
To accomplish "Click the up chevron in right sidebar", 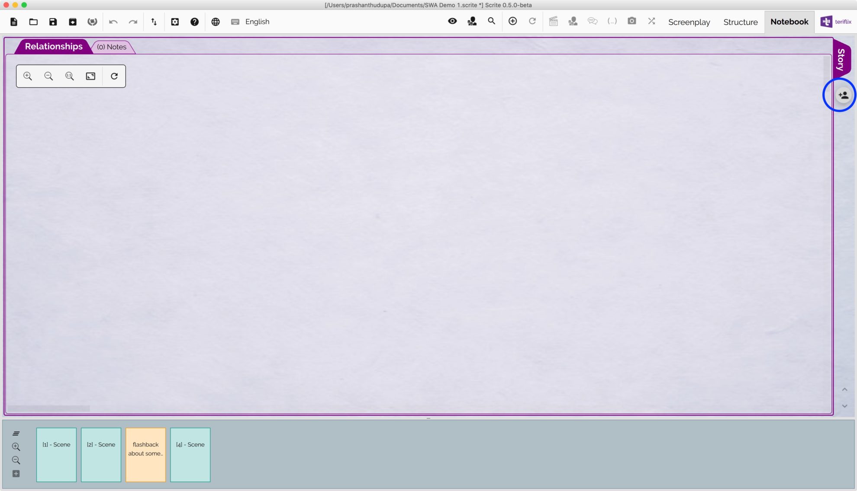I will click(x=844, y=389).
